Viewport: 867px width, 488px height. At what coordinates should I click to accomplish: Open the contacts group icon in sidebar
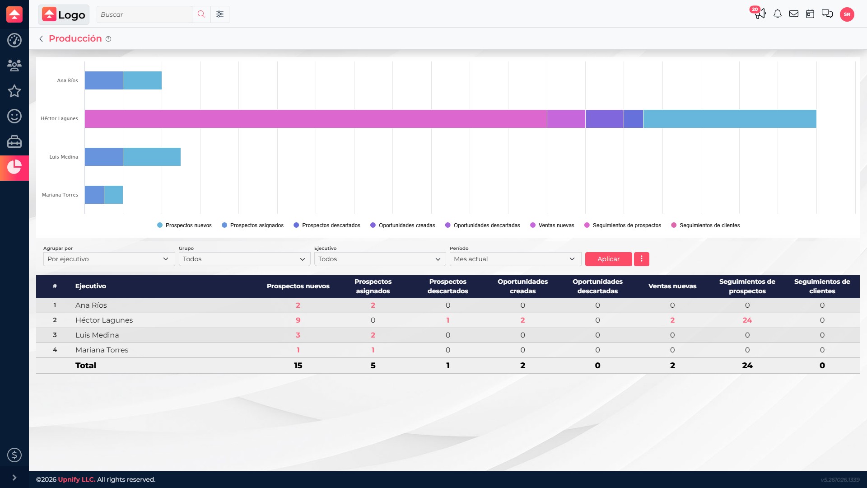pos(14,66)
